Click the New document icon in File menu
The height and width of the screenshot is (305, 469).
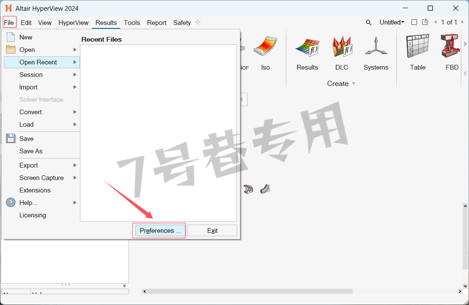click(x=11, y=37)
